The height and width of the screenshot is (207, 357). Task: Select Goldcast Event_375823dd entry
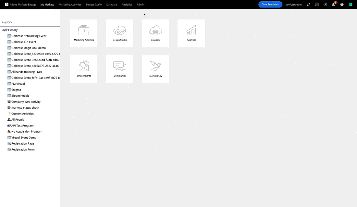(x=35, y=60)
